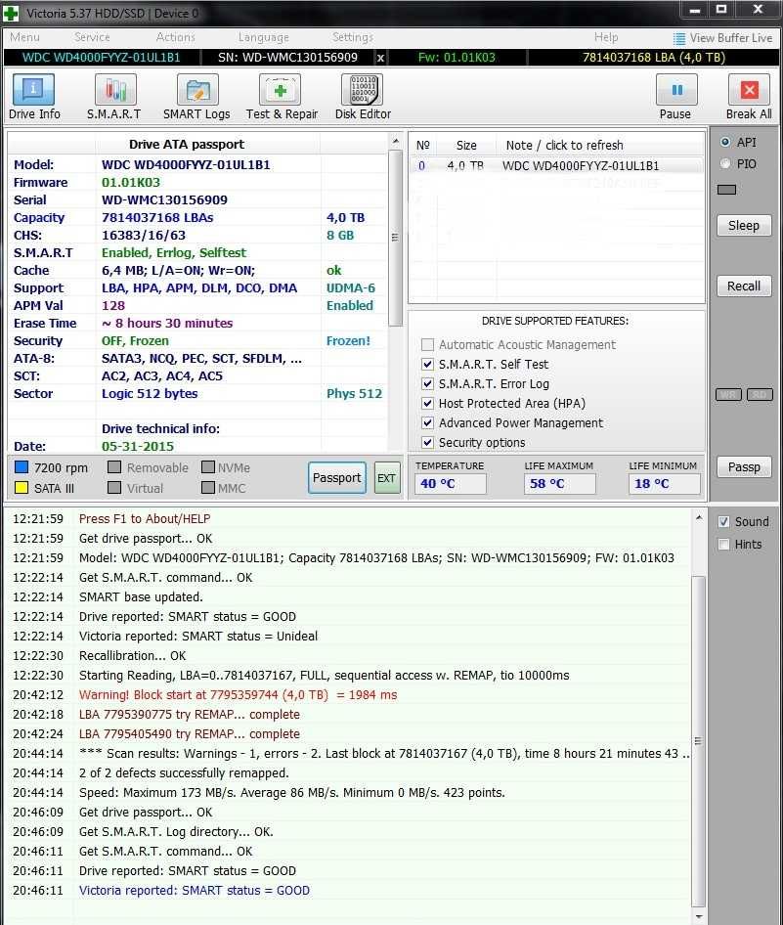This screenshot has width=783, height=925.
Task: Open the Help menu
Action: pos(605,37)
